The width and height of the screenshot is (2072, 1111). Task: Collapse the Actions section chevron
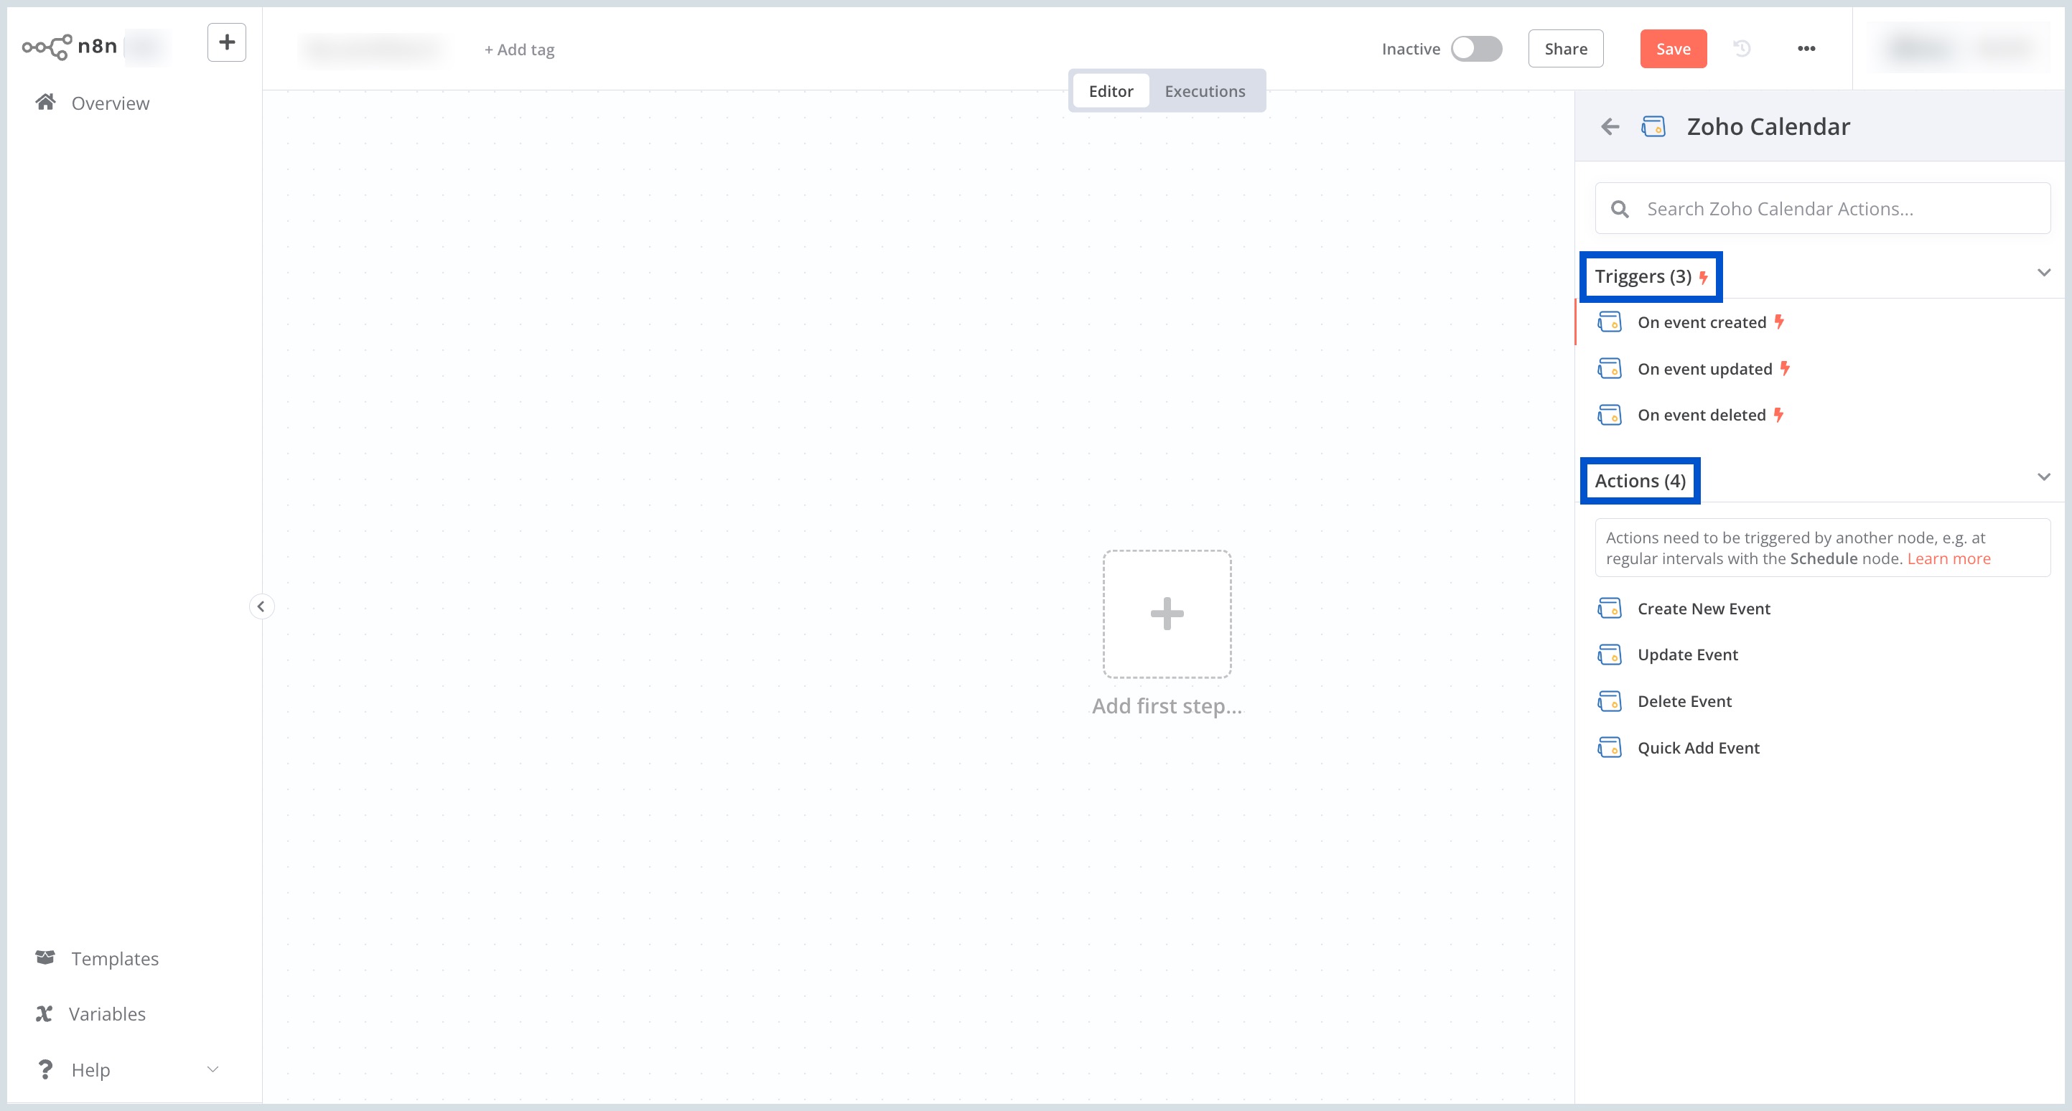(x=2044, y=477)
